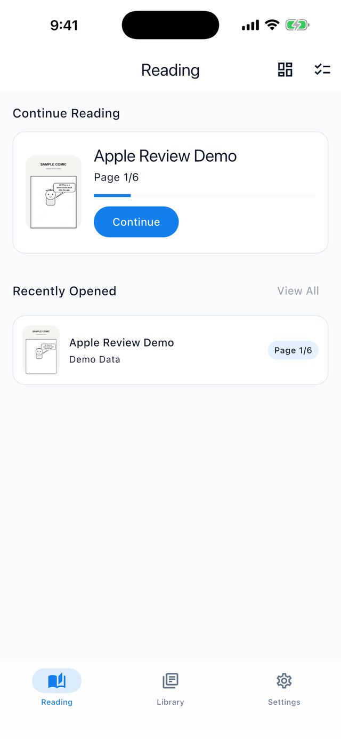341x739 pixels.
Task: Tap the Library stacked pages icon
Action: point(170,681)
